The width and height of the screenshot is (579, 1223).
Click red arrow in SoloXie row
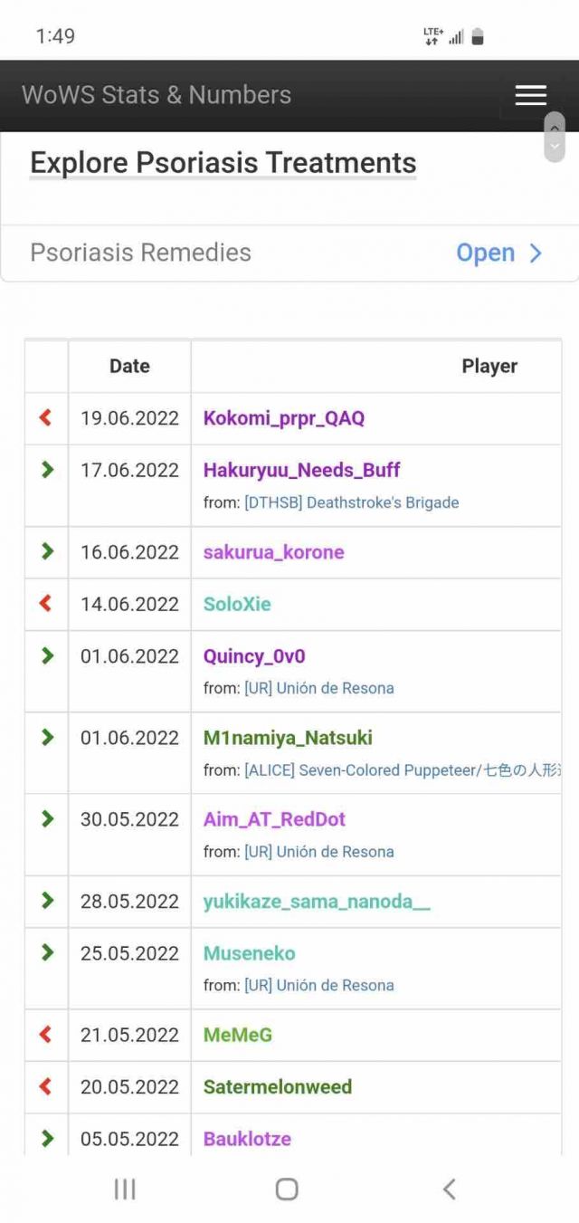46,604
